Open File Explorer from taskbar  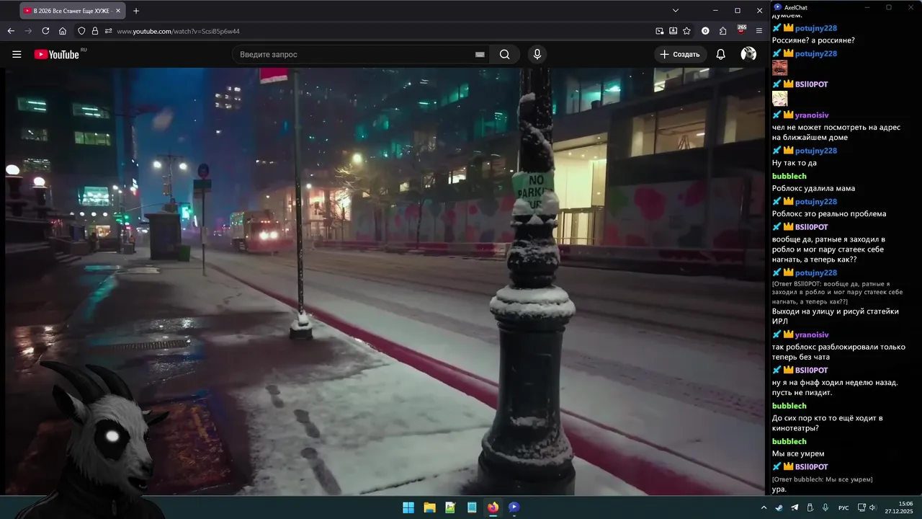[x=429, y=507]
